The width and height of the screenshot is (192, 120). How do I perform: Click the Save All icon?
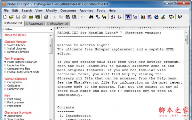click(x=24, y=17)
